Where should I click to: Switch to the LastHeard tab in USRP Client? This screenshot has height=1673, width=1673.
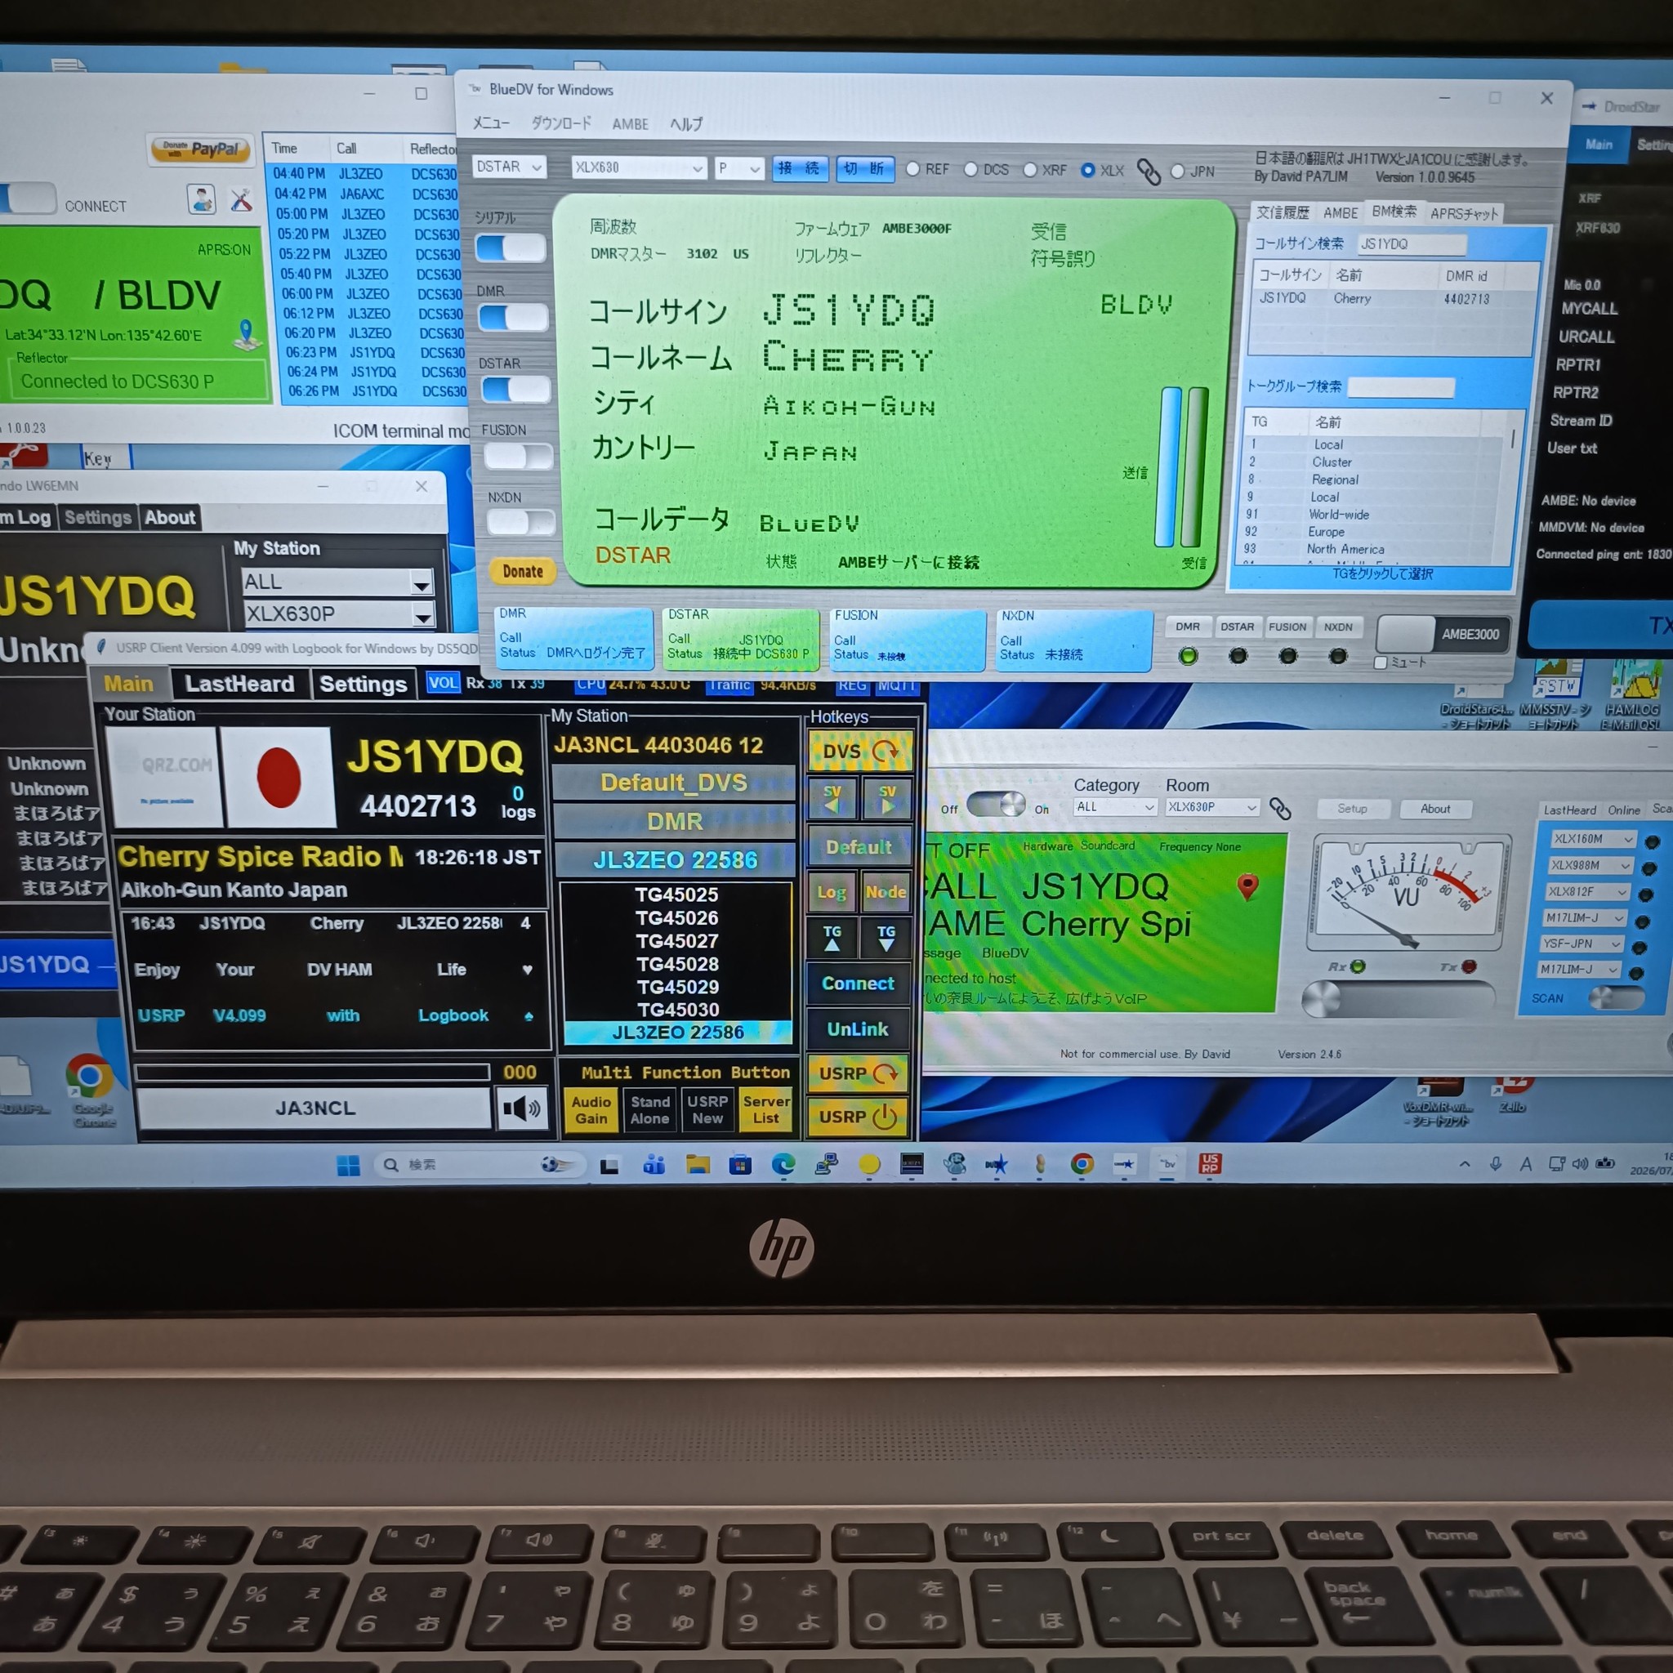coord(239,684)
